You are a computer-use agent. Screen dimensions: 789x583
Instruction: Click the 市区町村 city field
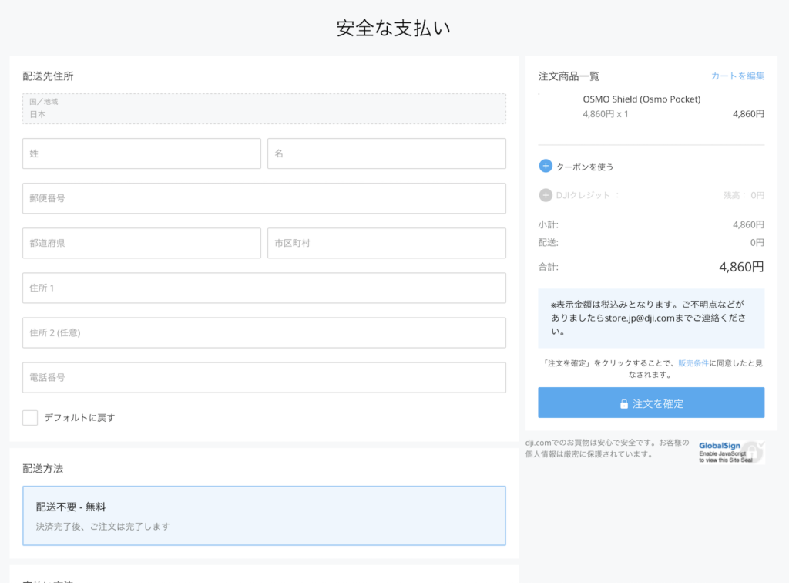(x=387, y=243)
